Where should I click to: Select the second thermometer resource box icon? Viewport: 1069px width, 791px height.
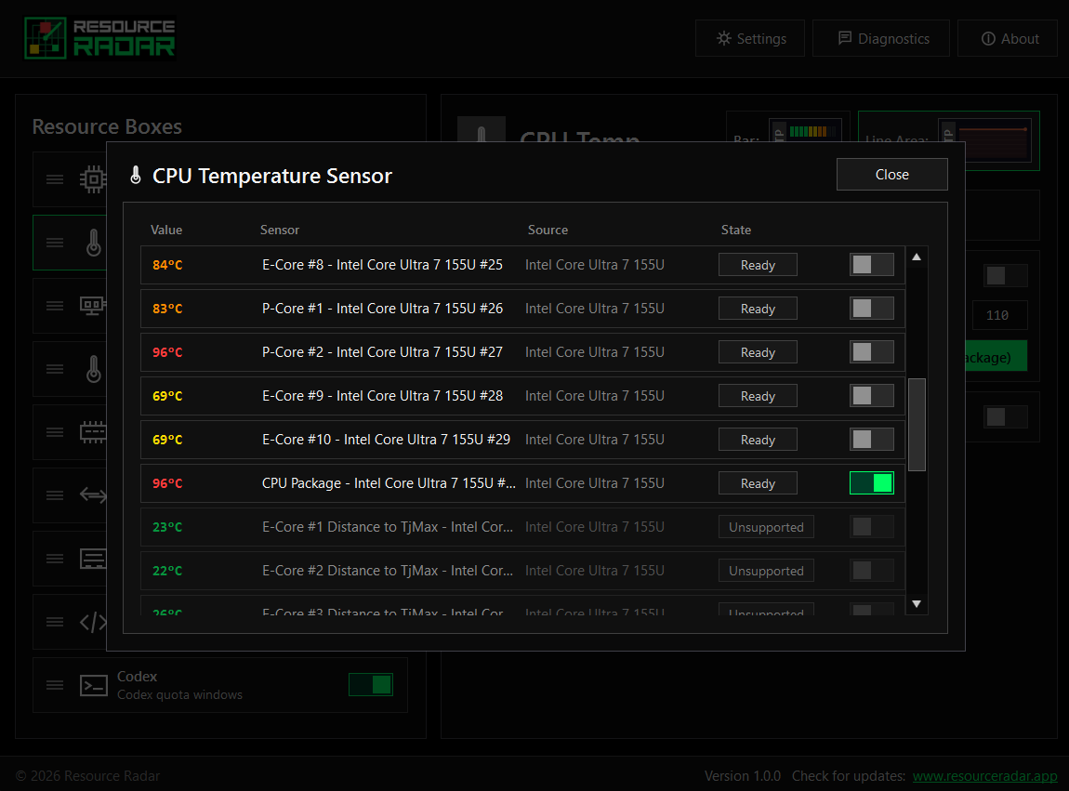(93, 369)
